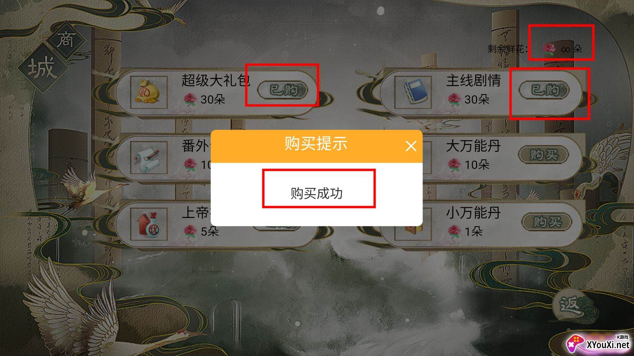The height and width of the screenshot is (356, 634).
Task: Click the 城 diamond tile
Action: [x=42, y=68]
